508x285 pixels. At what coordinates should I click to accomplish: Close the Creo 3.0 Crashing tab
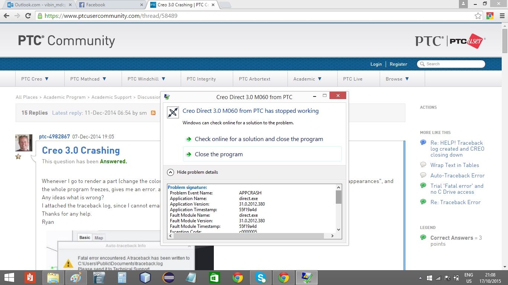tap(213, 5)
